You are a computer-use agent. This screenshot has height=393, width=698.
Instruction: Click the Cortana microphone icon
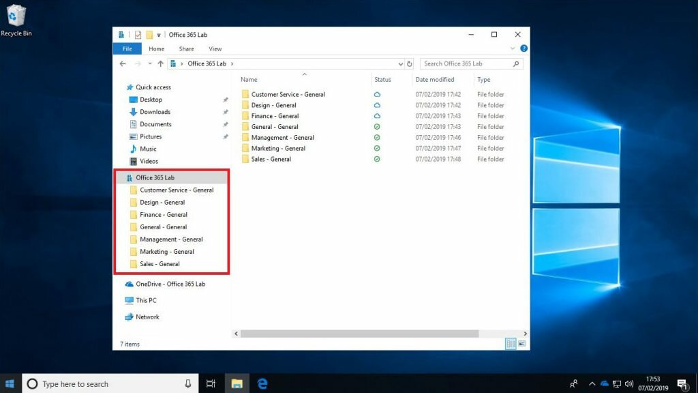point(188,383)
